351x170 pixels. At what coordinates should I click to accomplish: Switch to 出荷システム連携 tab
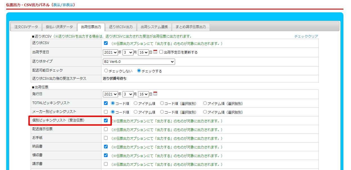click(x=154, y=27)
